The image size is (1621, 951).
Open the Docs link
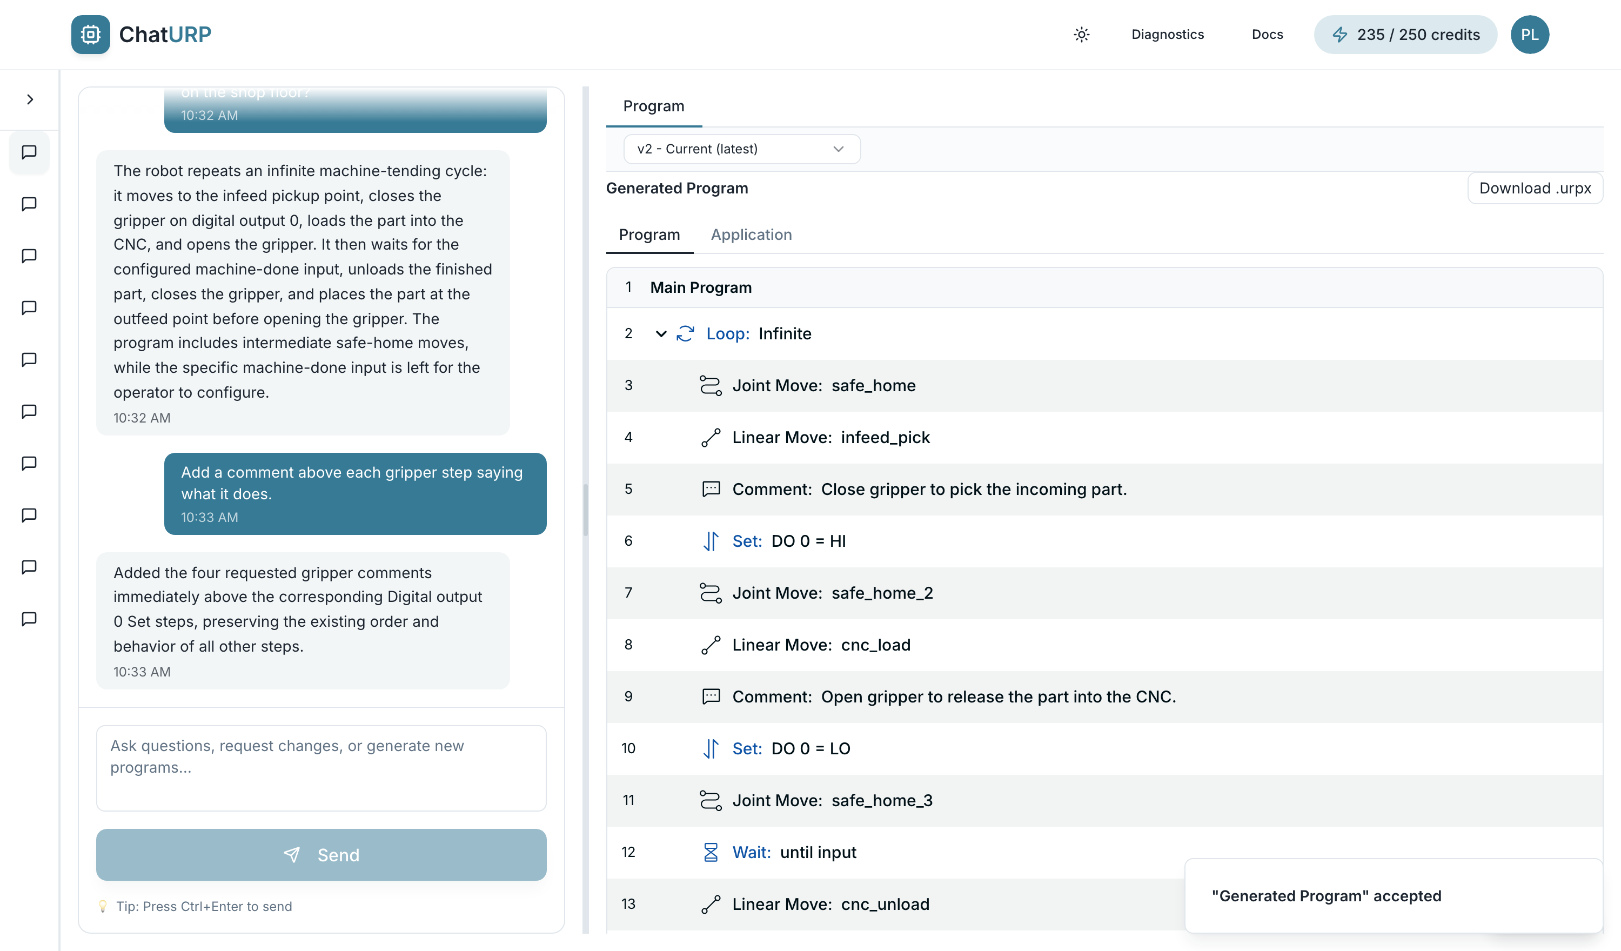pyautogui.click(x=1267, y=35)
